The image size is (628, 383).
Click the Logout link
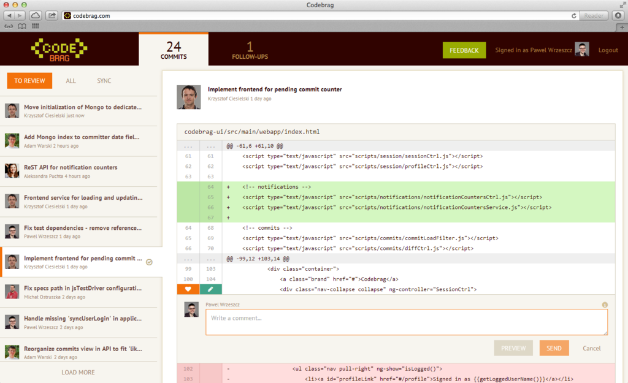[x=608, y=50]
